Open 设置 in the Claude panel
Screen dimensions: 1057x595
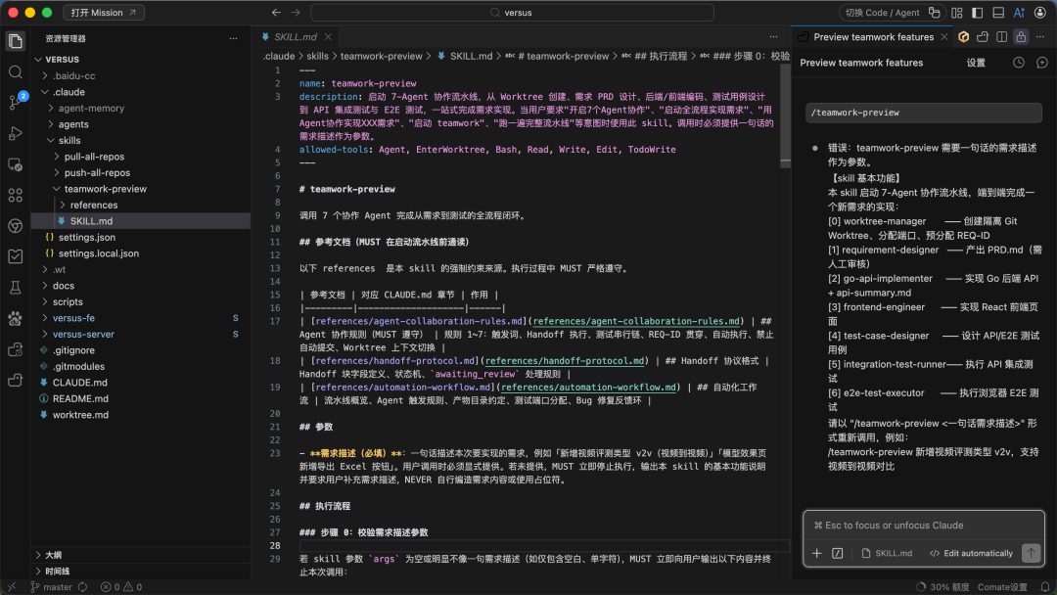tap(976, 63)
